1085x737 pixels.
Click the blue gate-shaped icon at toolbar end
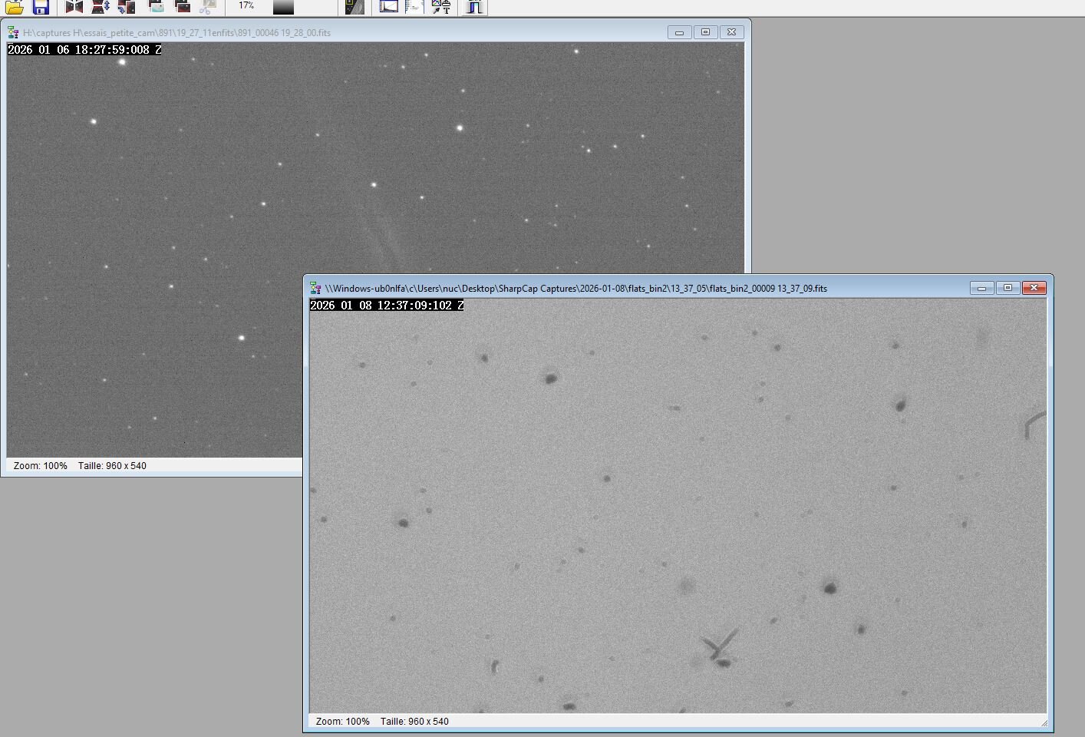(475, 7)
